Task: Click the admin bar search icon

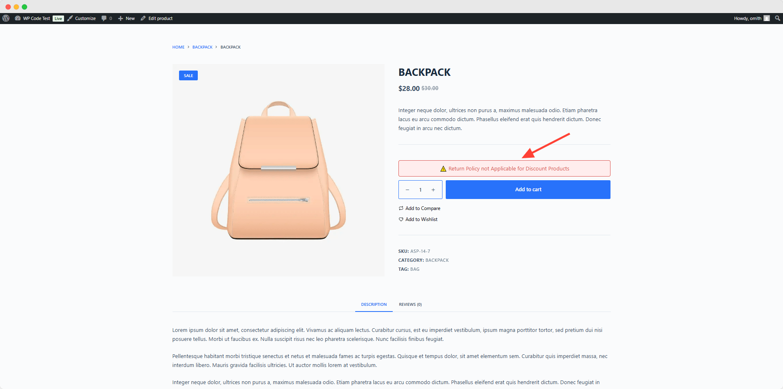Action: [777, 18]
